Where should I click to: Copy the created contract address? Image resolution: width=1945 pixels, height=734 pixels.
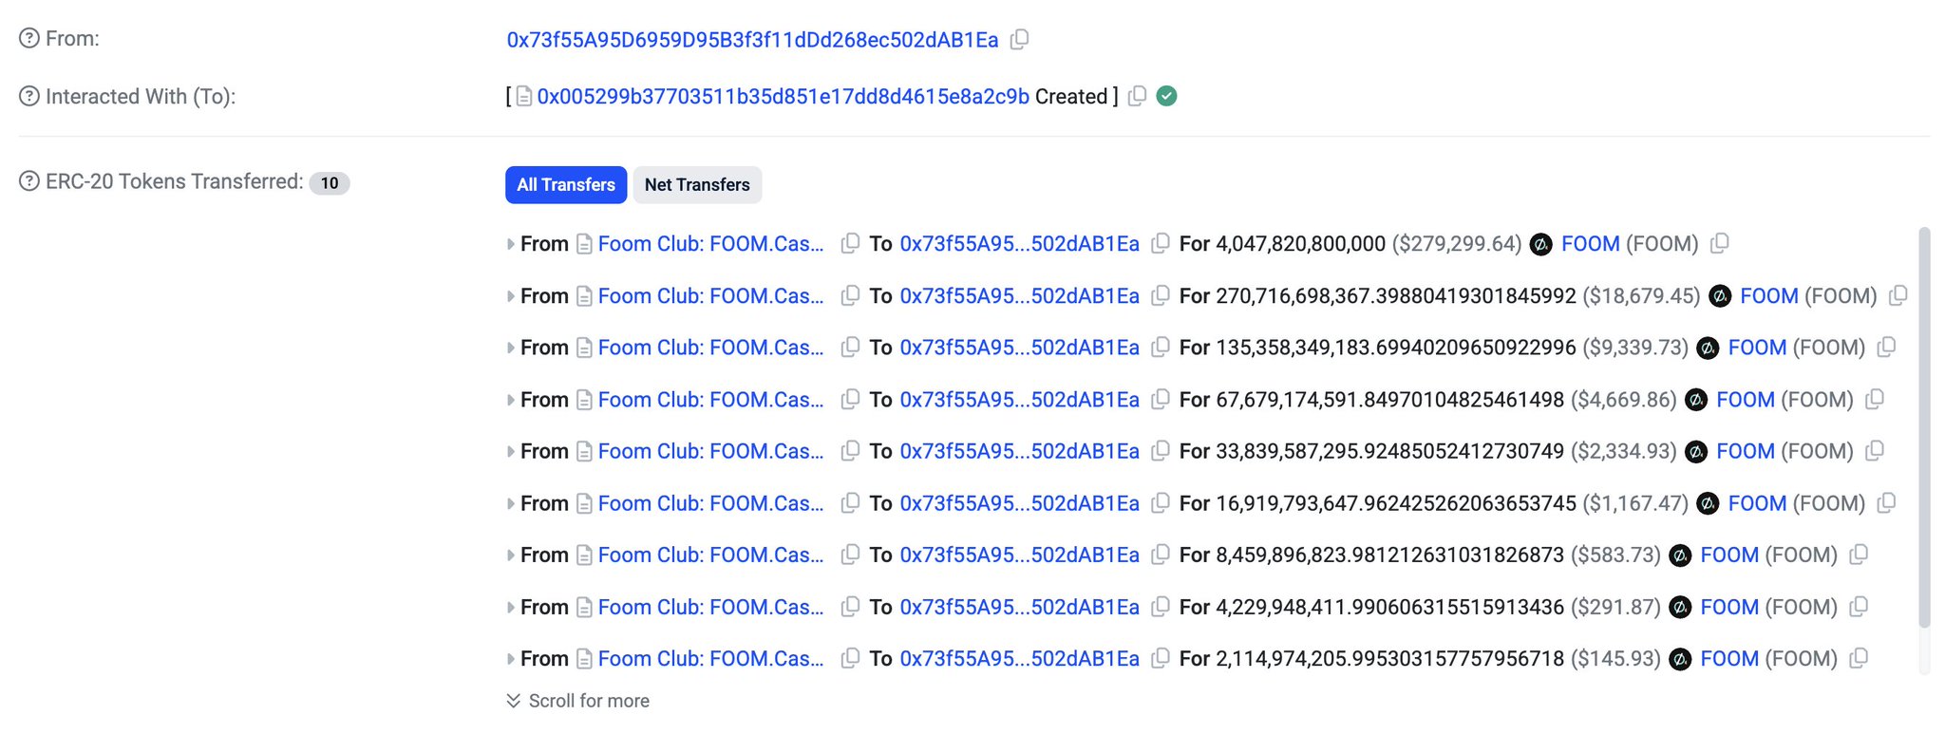(x=1137, y=97)
